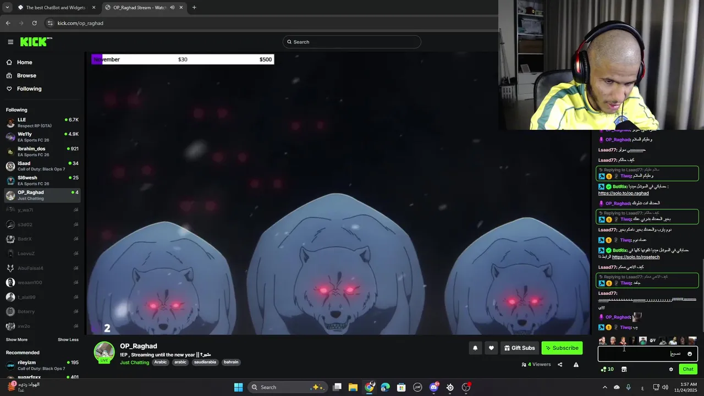The width and height of the screenshot is (704, 396).
Task: Open a new browser tab
Action: (x=194, y=8)
